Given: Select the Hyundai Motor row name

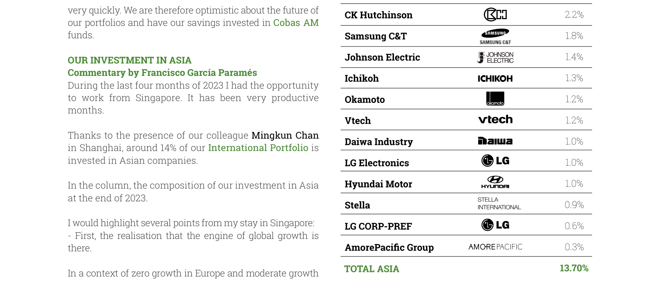Looking at the screenshot, I should [378, 184].
